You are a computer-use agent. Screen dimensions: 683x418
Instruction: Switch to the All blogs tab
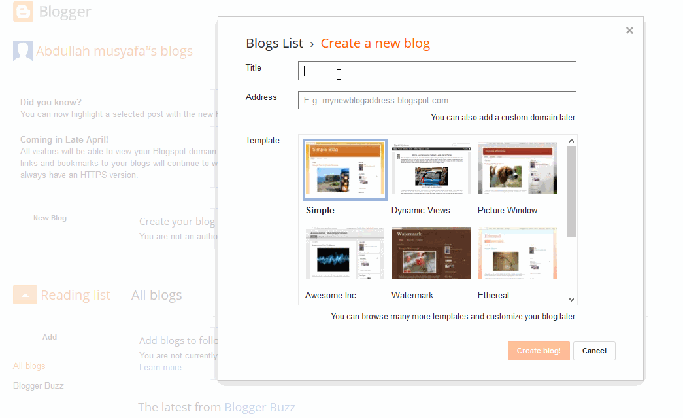pos(157,295)
